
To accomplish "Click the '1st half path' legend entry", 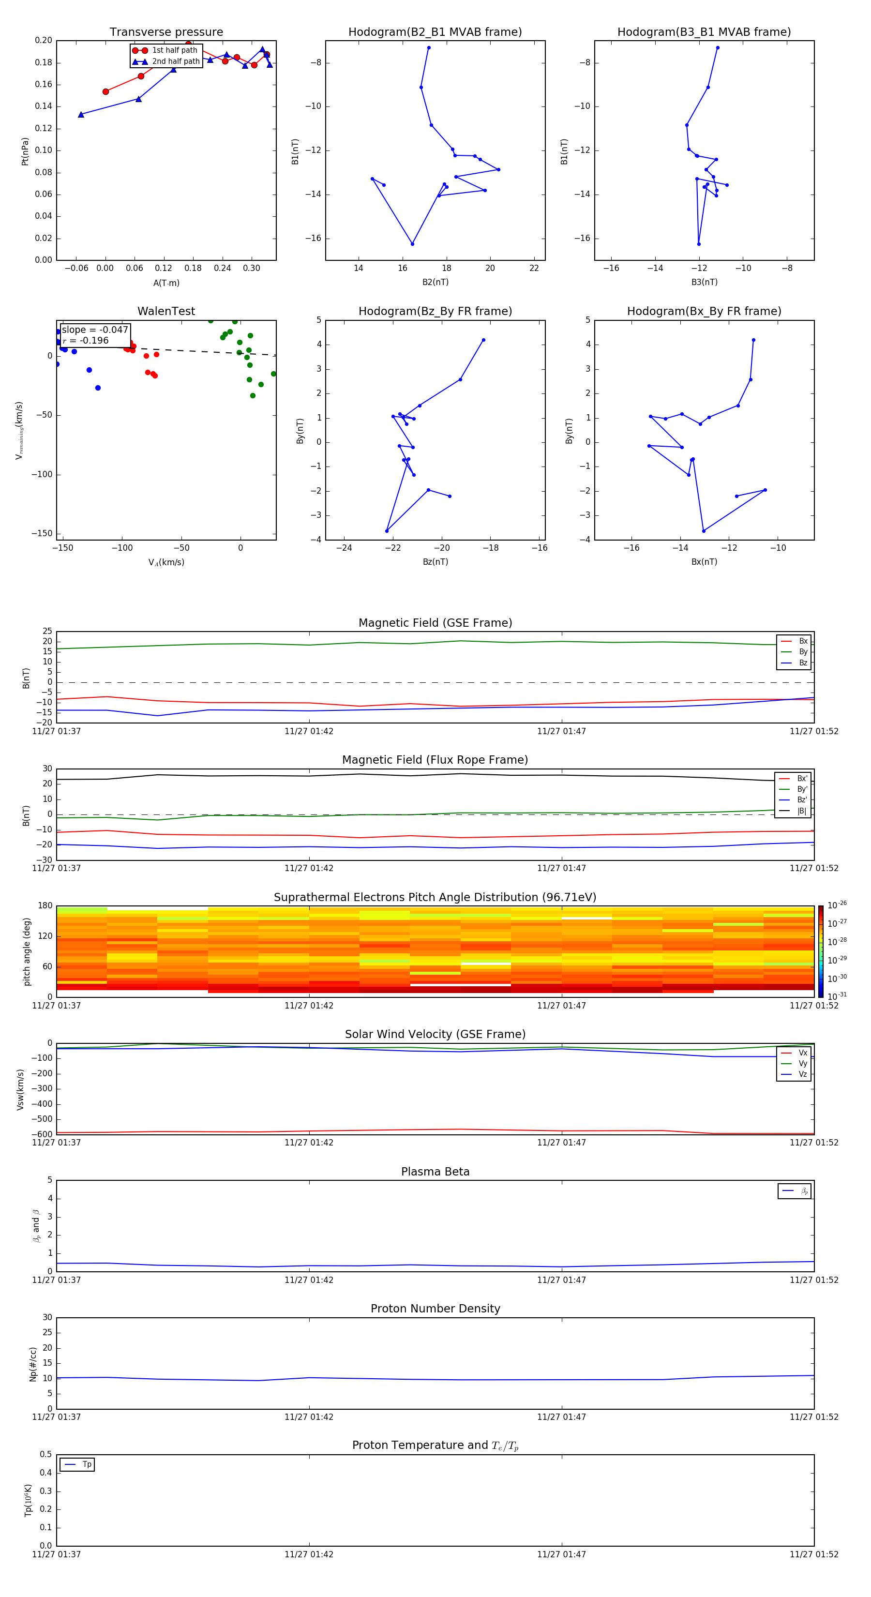I will (165, 50).
